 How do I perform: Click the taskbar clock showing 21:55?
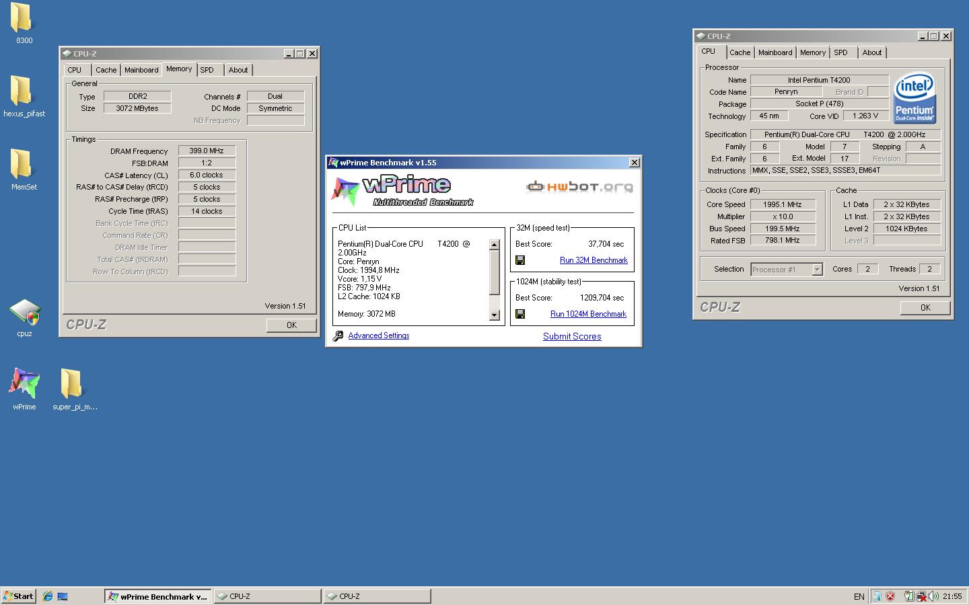[x=952, y=596]
